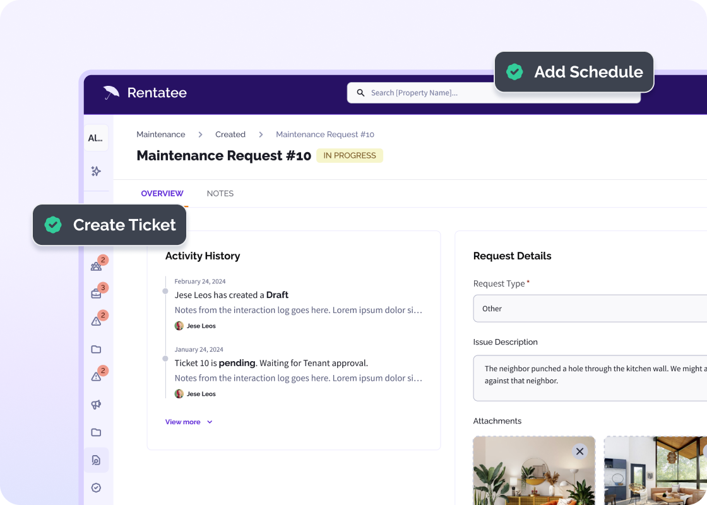Screen dimensions: 707x505
Task: Click the chevron after Created breadcrumb
Action: (261, 134)
